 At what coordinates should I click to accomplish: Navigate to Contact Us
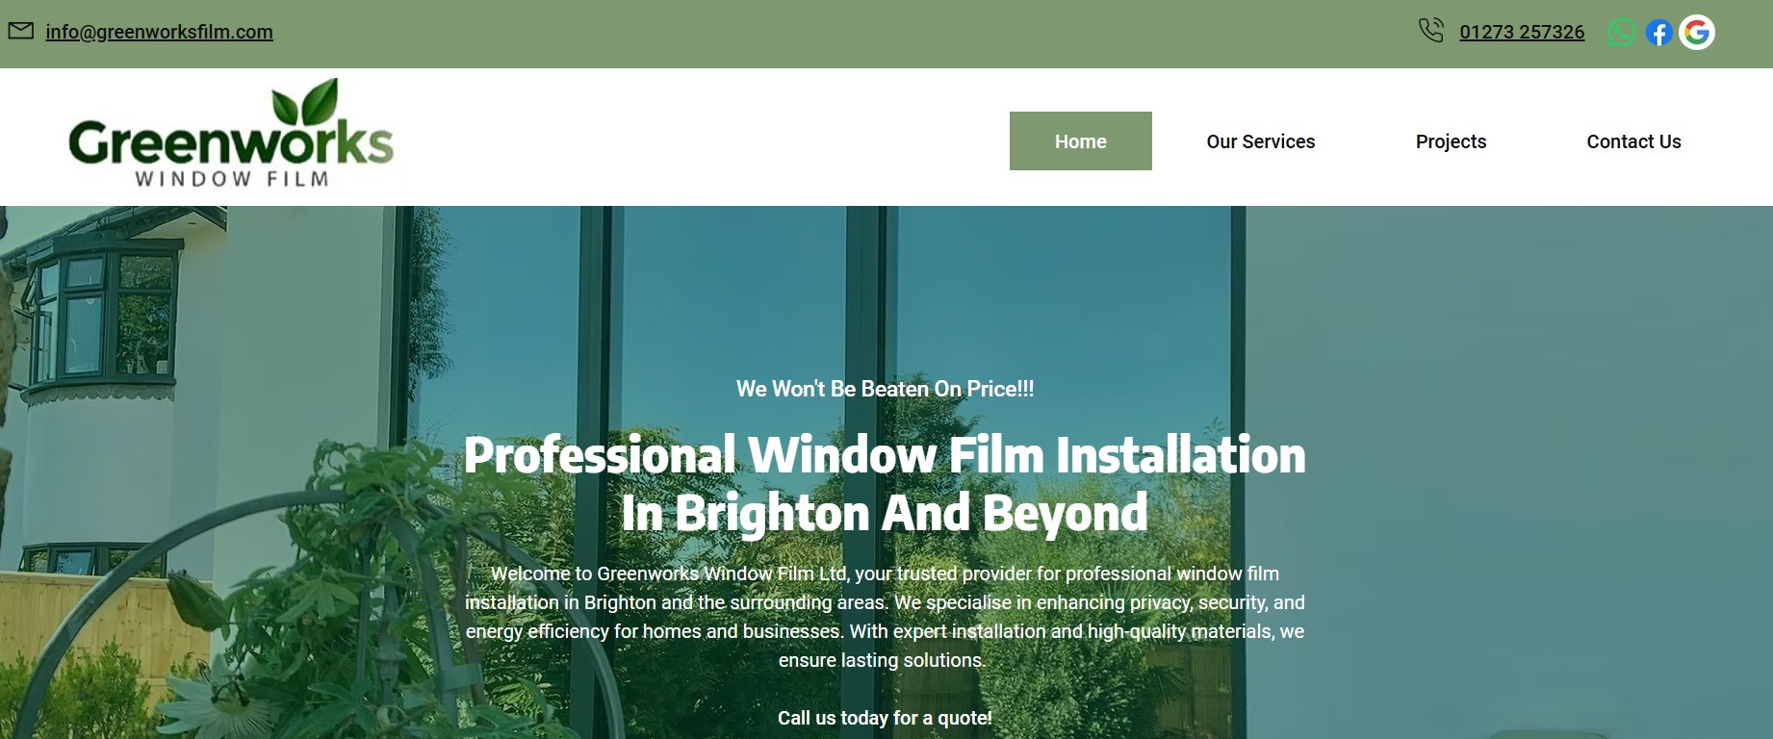pyautogui.click(x=1632, y=141)
